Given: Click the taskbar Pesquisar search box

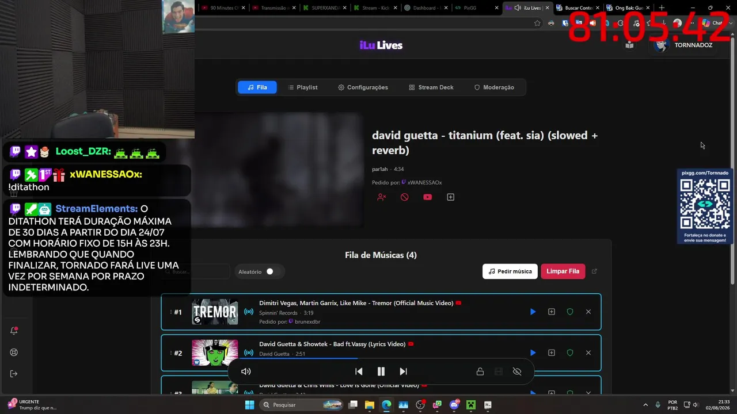Looking at the screenshot, I should coord(301,405).
